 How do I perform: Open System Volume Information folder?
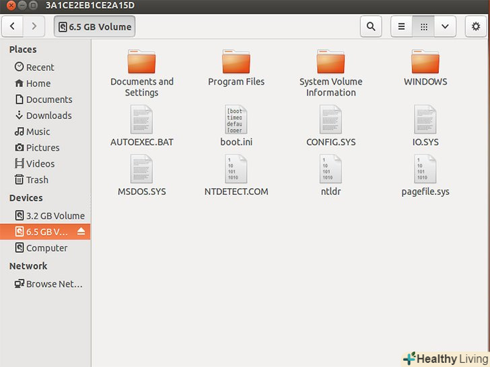330,73
